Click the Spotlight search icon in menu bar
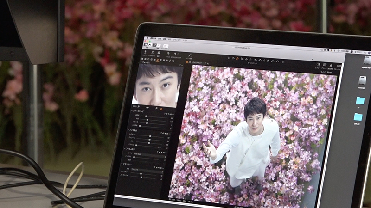This screenshot has height=208, width=371. coord(365,52)
